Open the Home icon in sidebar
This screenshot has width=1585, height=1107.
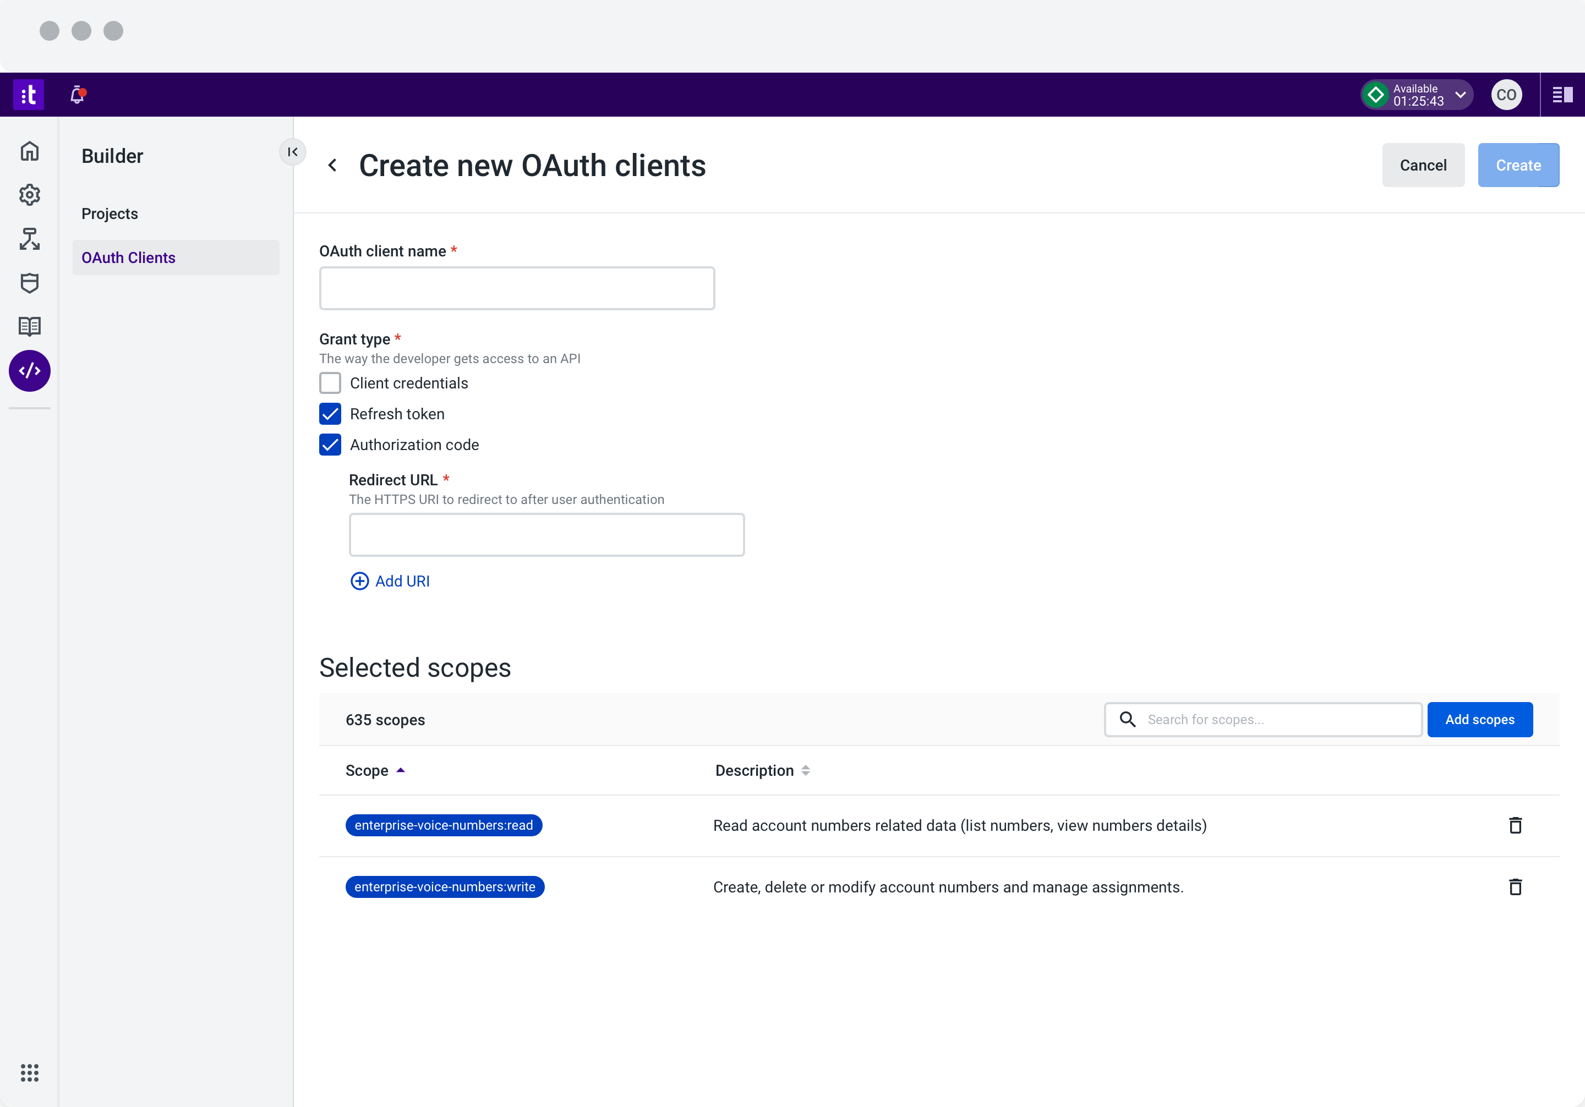point(30,151)
